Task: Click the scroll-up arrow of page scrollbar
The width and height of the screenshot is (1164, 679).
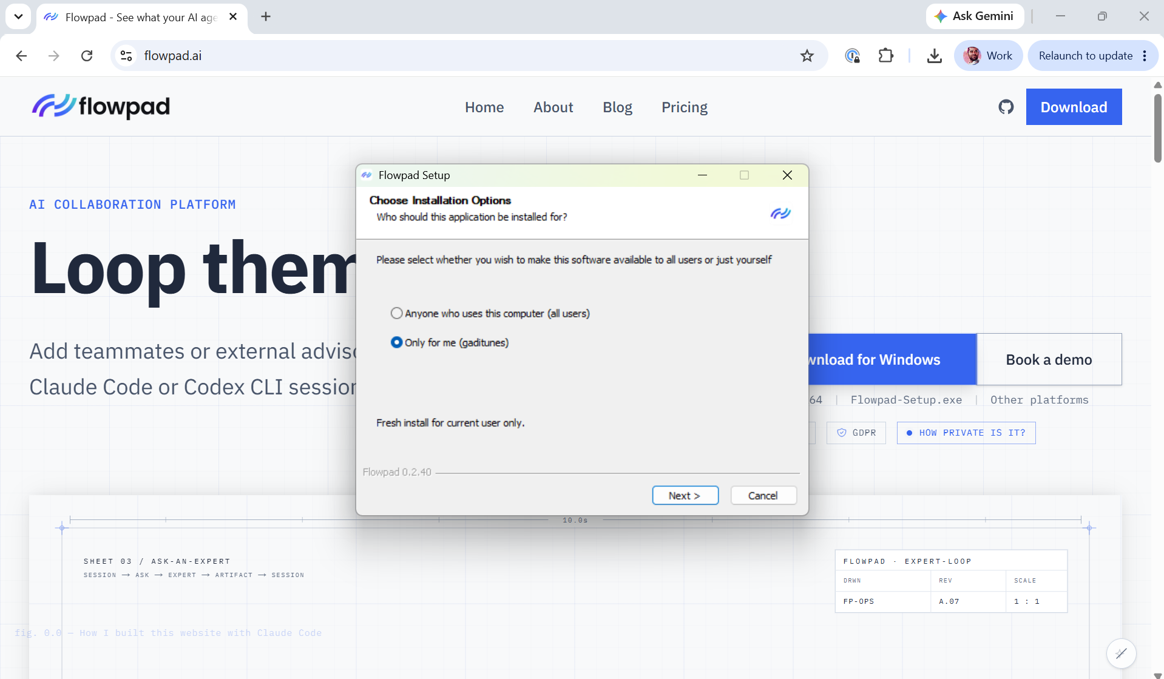Action: coord(1158,85)
